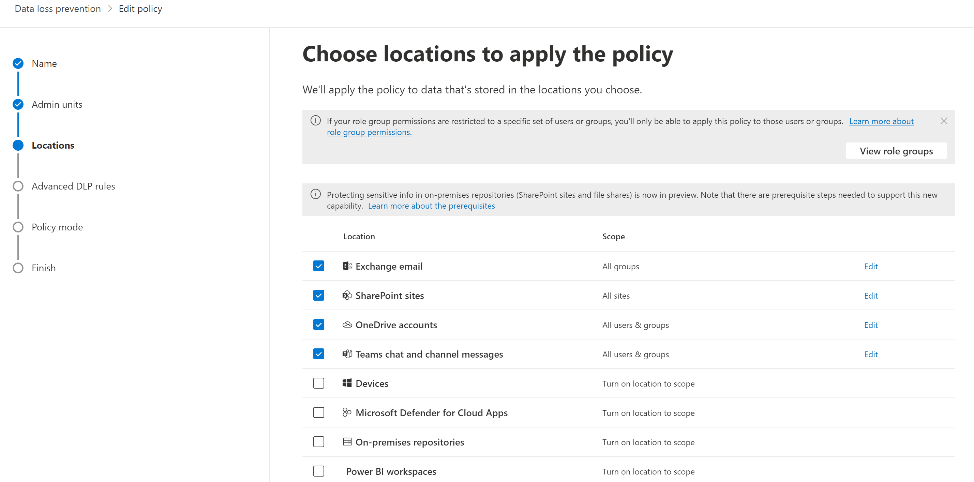Open Learn more about the prerequisites link

click(431, 206)
